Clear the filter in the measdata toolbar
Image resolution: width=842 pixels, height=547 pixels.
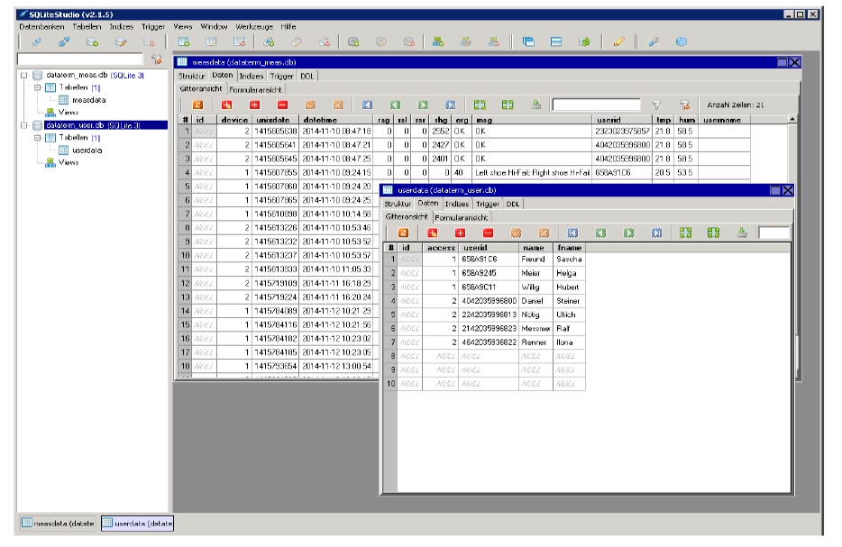pos(684,105)
